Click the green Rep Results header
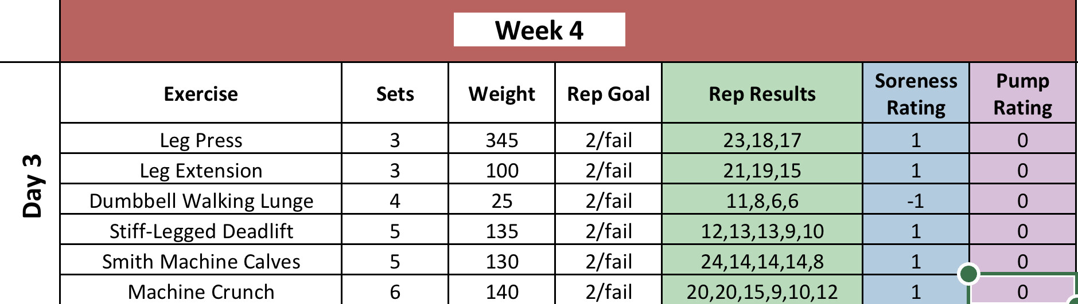Screen dimensions: 1078x304 (762, 93)
